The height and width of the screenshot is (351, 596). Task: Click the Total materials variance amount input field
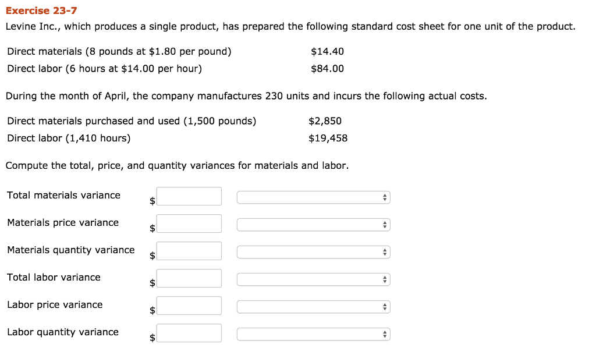[189, 196]
